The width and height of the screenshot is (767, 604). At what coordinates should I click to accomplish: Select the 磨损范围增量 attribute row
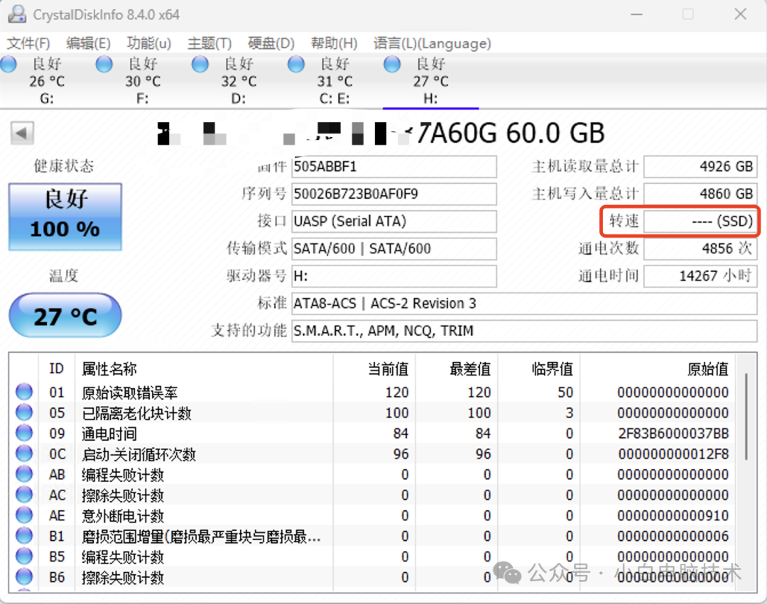[x=373, y=536]
